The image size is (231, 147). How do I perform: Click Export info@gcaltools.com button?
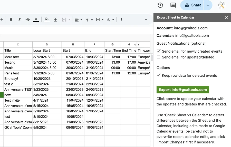(183, 90)
